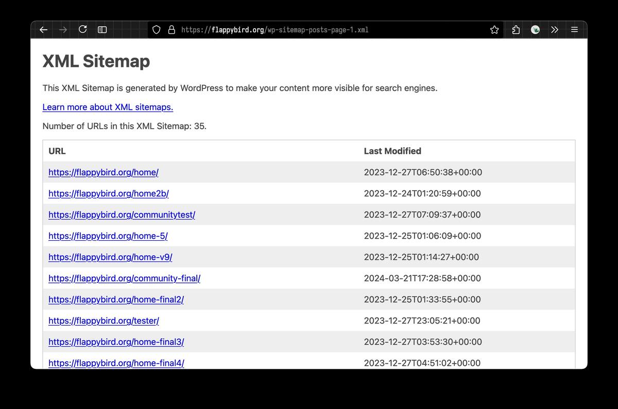Click the 'generated by WordPress' description paragraph

click(240, 88)
